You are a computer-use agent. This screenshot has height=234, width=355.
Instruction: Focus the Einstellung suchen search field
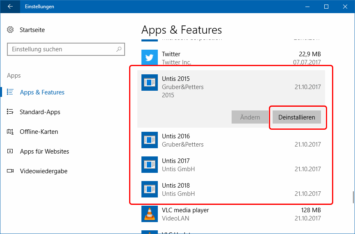61,49
